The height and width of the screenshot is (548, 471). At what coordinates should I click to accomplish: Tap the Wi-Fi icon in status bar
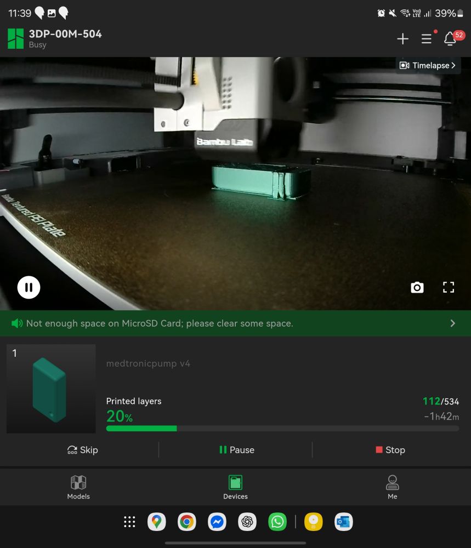405,13
